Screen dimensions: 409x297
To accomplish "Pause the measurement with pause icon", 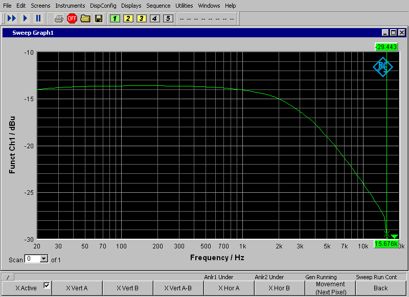I will pos(38,18).
